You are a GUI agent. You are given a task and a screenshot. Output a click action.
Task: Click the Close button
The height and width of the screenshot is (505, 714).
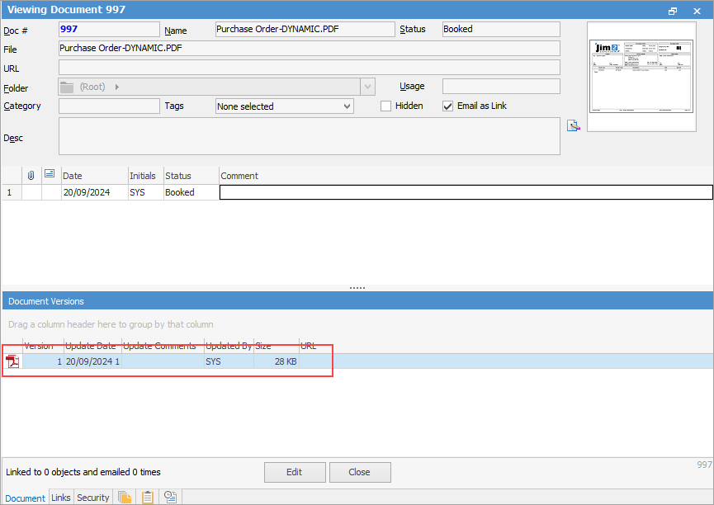[360, 472]
